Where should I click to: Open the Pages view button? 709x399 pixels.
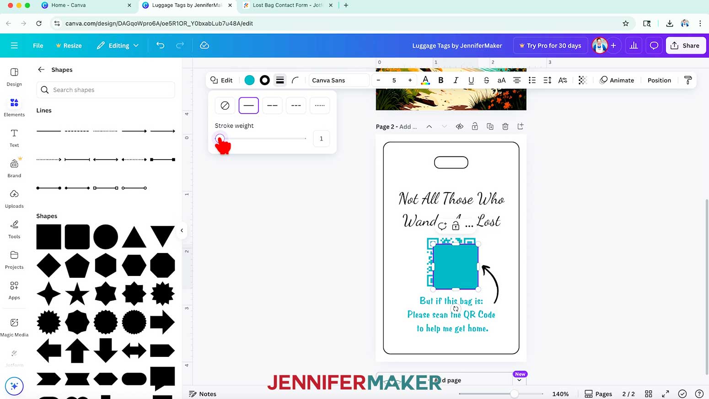coord(598,394)
